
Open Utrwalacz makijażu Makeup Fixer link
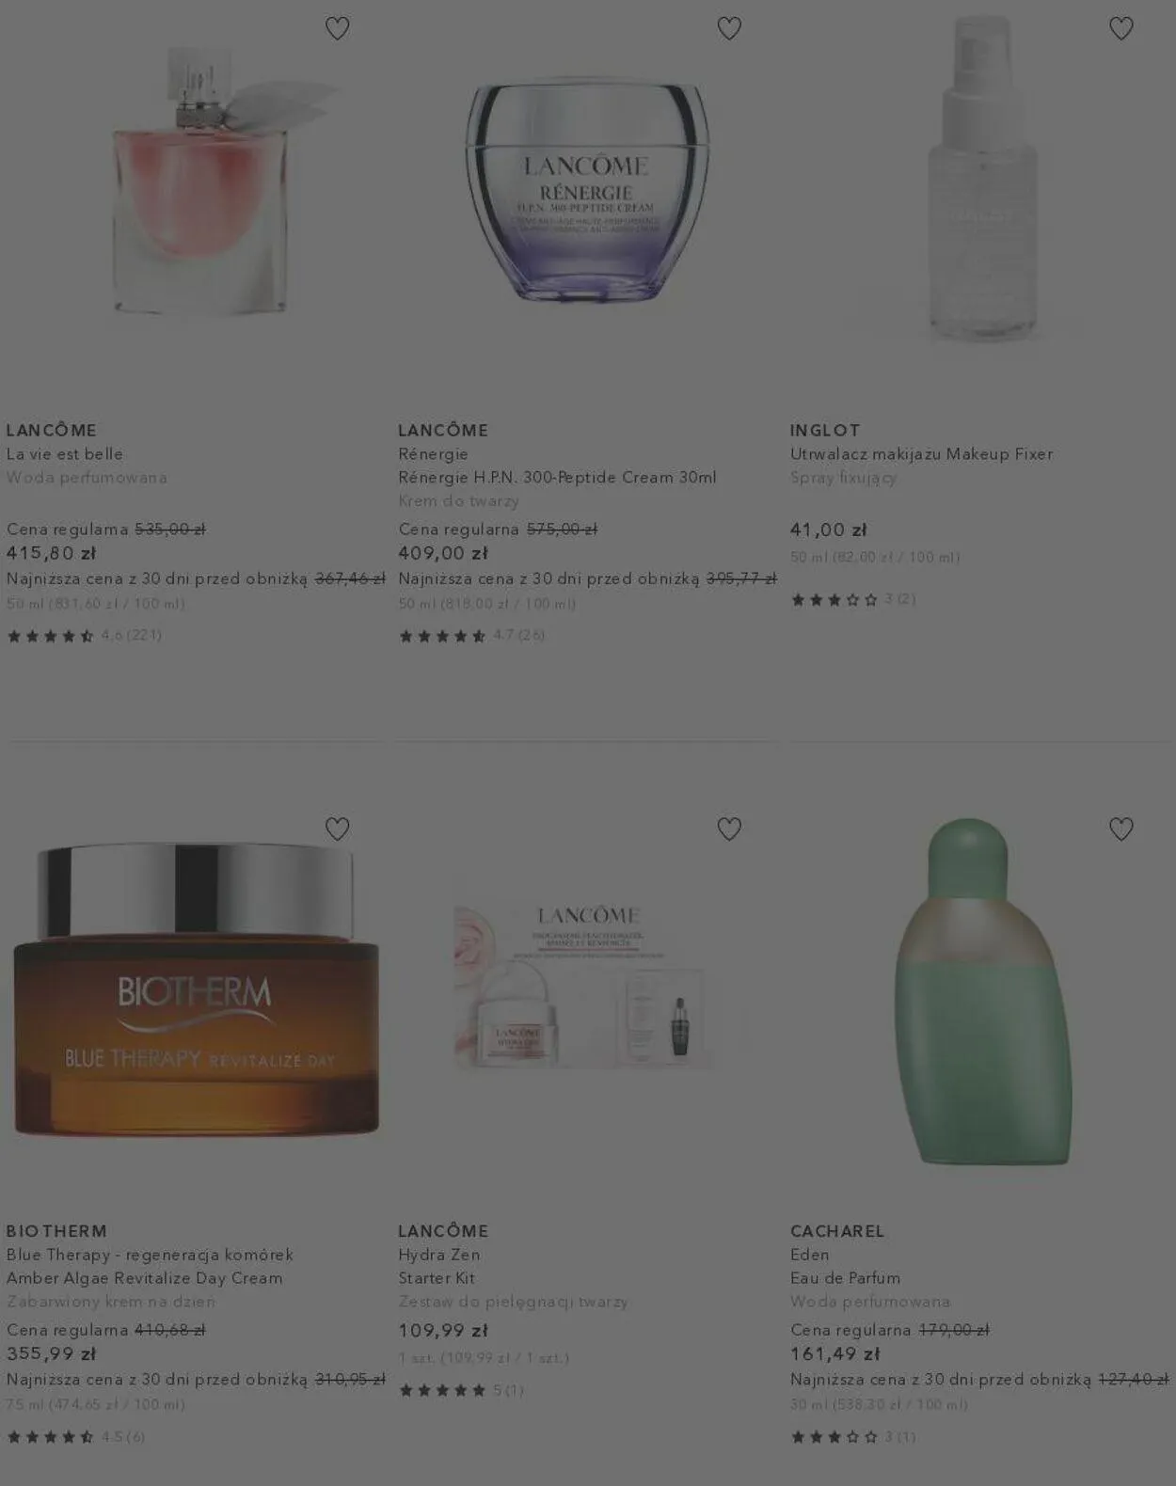pyautogui.click(x=921, y=453)
